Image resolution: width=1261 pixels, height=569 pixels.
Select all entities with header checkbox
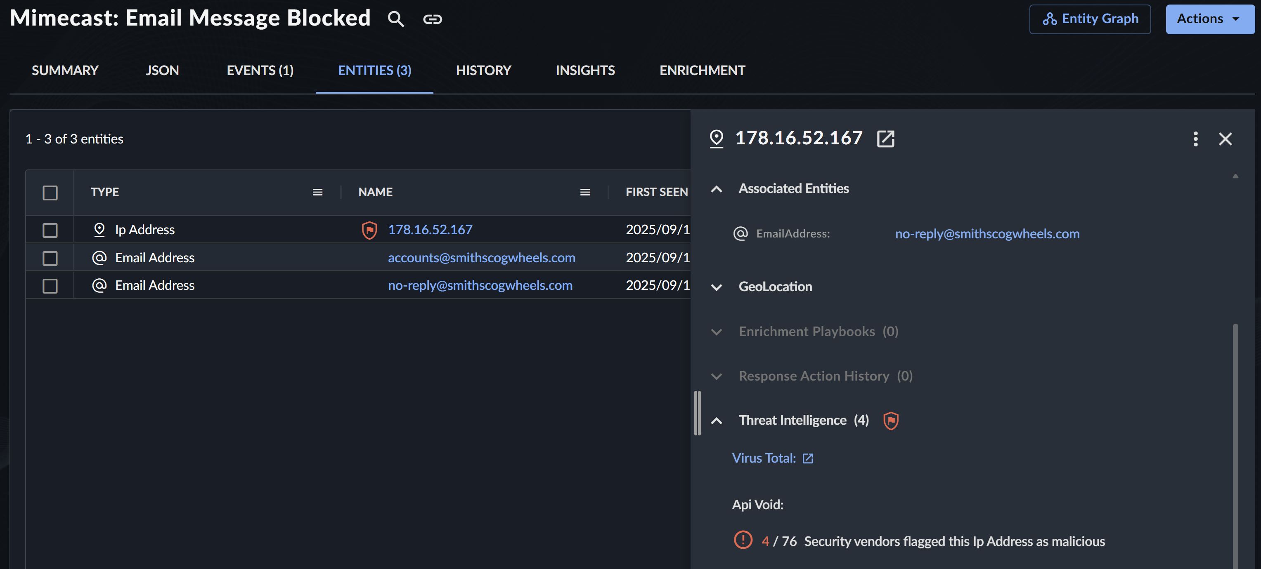[x=50, y=193]
